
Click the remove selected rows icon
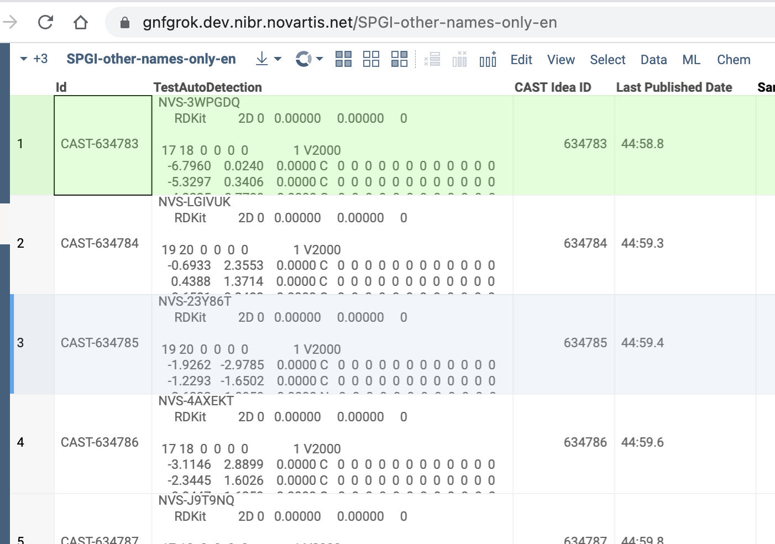coord(432,59)
